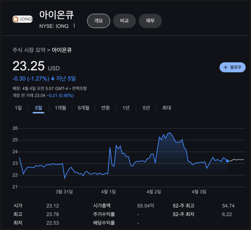Show the 1일 chart range

[x=18, y=108]
